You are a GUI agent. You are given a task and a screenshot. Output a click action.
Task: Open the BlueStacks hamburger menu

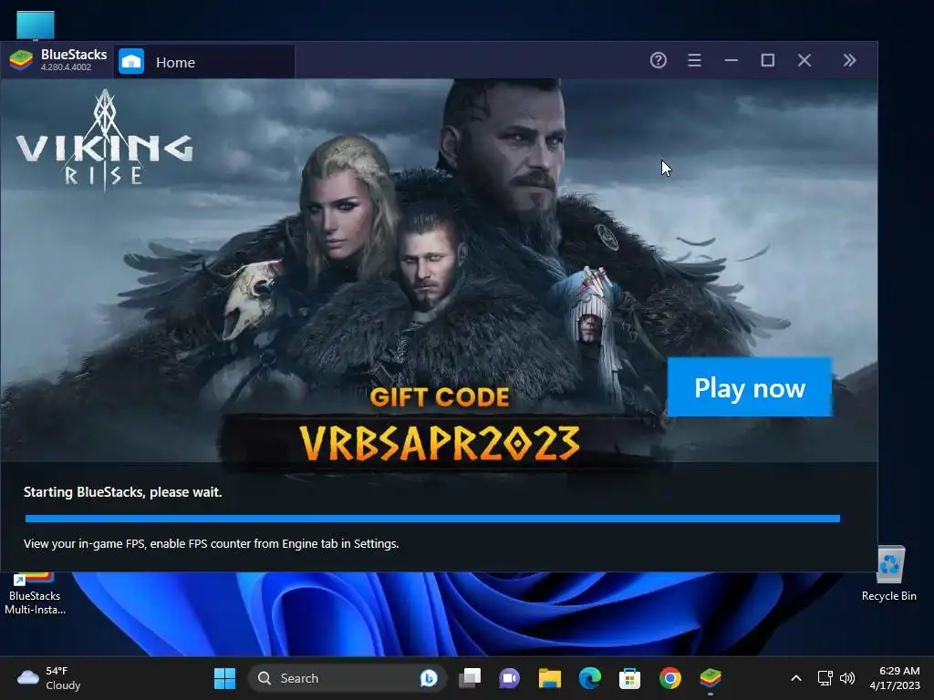coord(694,60)
